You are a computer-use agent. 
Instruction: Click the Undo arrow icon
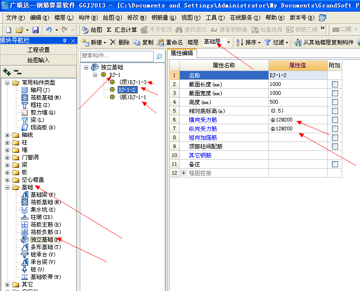(x=49, y=30)
